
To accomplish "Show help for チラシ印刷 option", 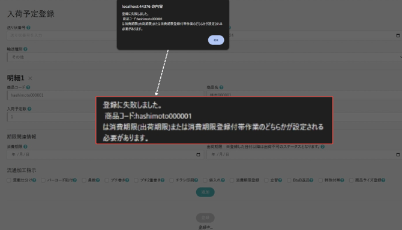I will pos(196,180).
